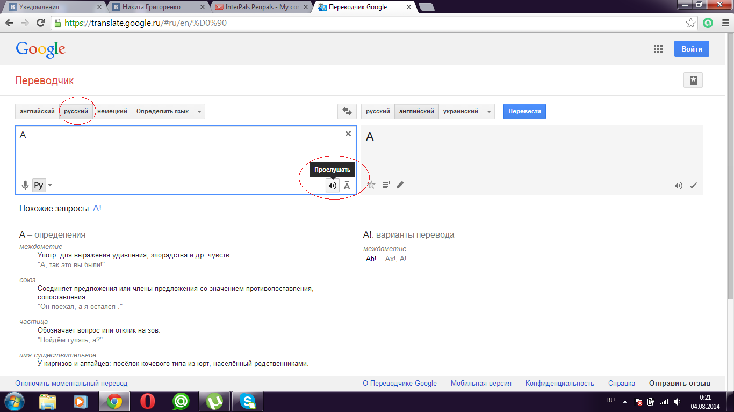
Task: Click the microphone voice input icon
Action: [25, 186]
